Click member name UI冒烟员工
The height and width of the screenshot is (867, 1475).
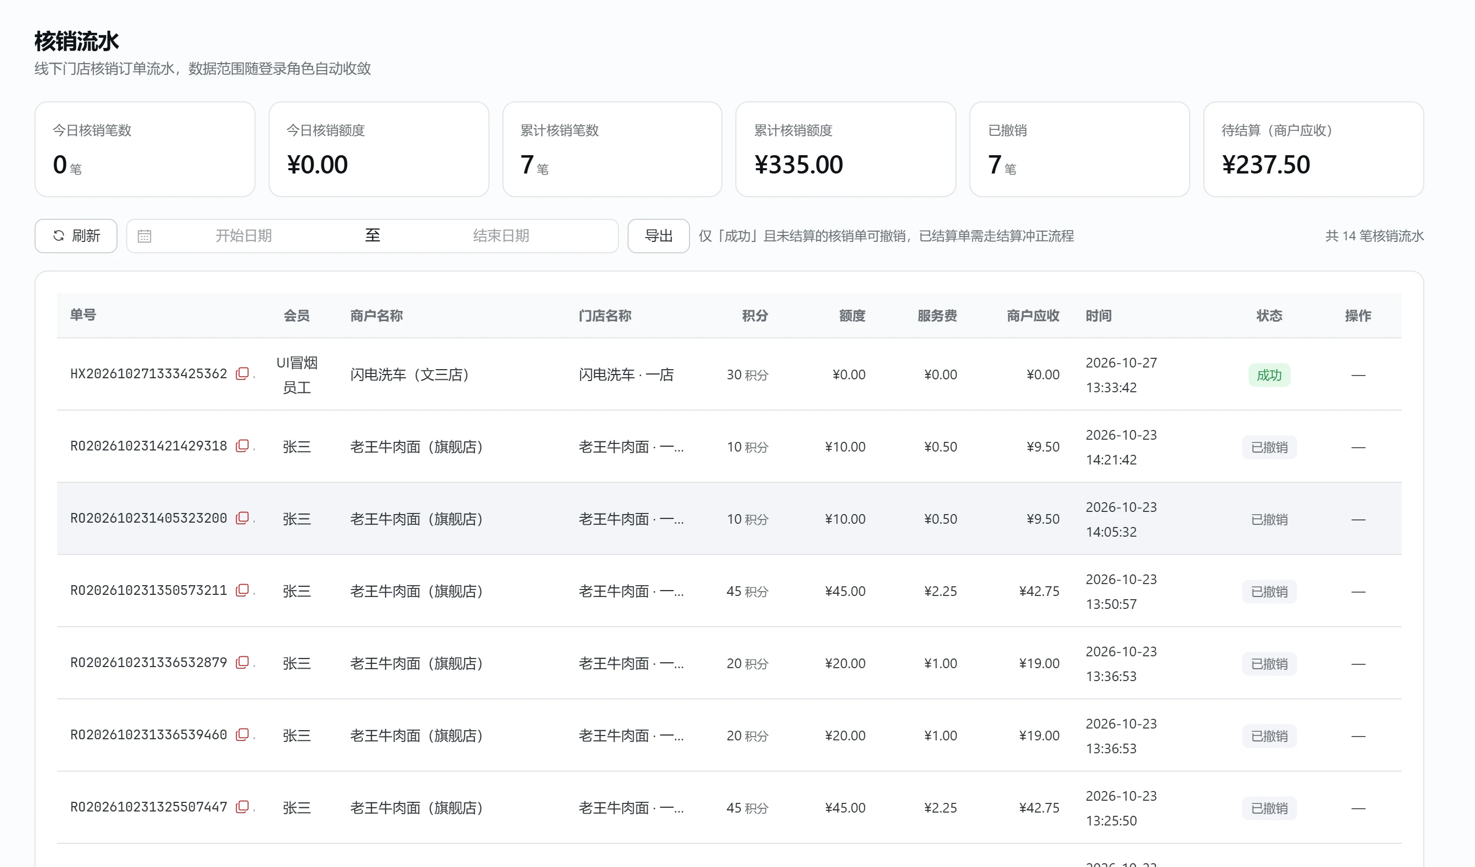[x=297, y=375]
